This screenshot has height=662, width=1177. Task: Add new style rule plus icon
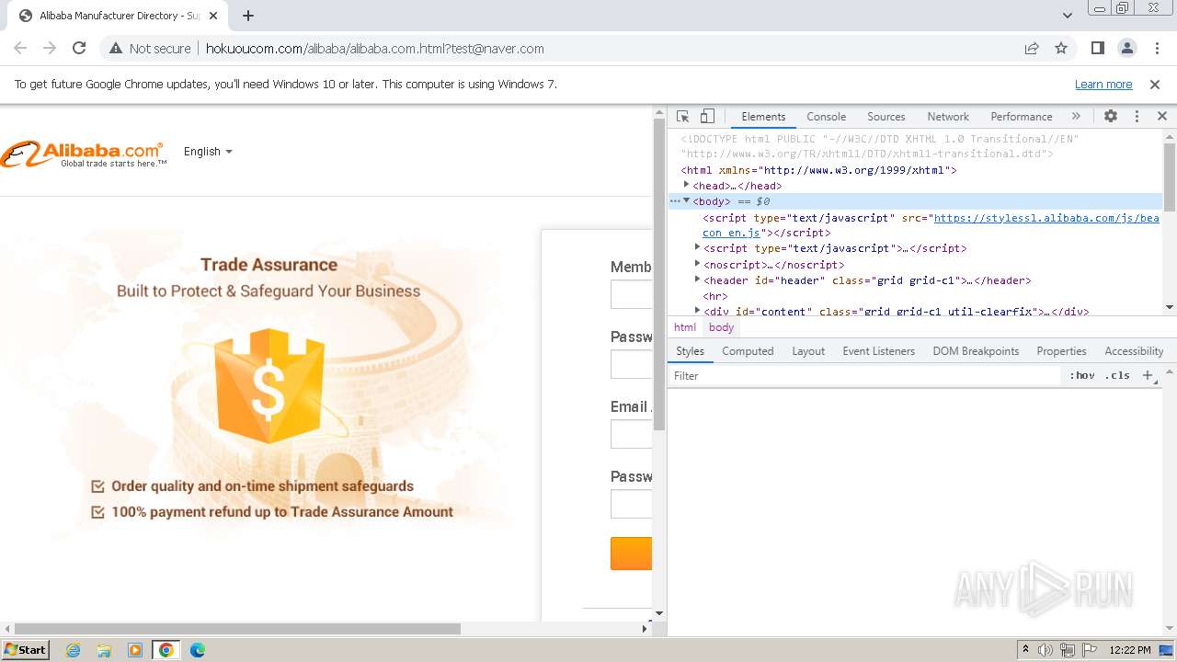(1148, 376)
